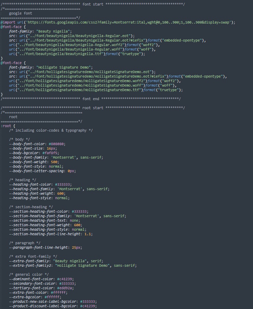Screen dimensions: 253x309
Task: Click the --body-font-weight 500 line
Action: [34, 162]
